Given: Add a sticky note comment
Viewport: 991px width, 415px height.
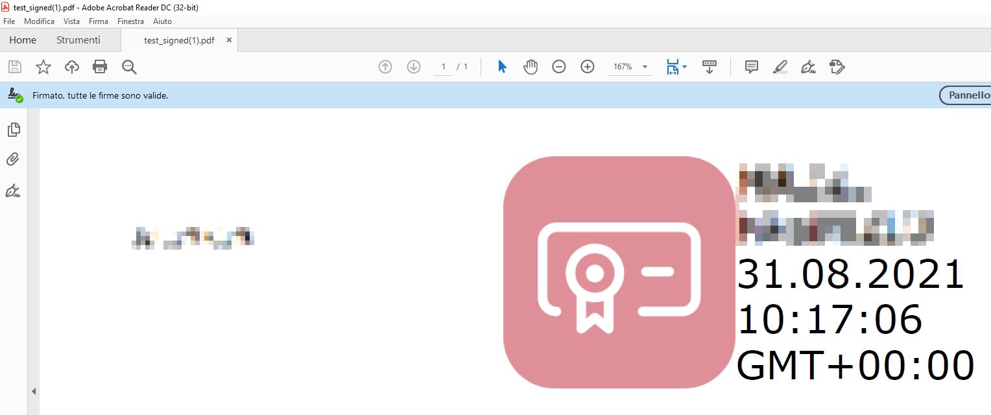Looking at the screenshot, I should [752, 67].
